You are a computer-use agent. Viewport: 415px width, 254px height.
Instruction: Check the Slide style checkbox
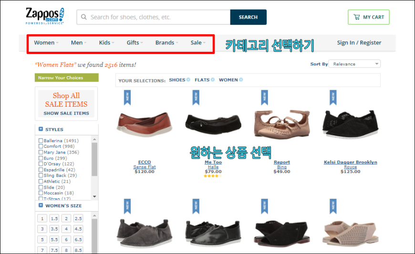41,187
